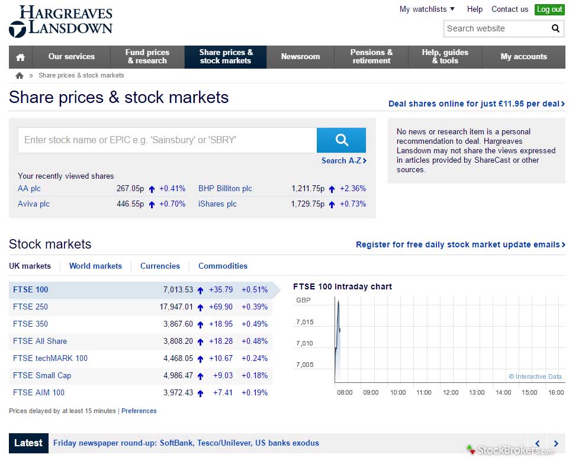Select the FTSE AIM 100 index
This screenshot has height=464, width=569.
[x=140, y=392]
